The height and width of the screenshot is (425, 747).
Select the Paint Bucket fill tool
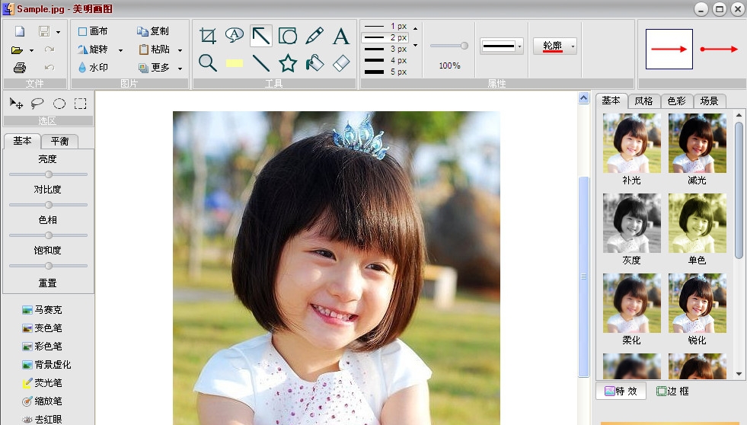(314, 62)
